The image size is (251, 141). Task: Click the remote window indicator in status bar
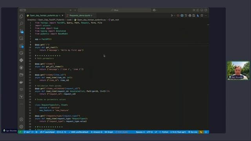(20, 132)
